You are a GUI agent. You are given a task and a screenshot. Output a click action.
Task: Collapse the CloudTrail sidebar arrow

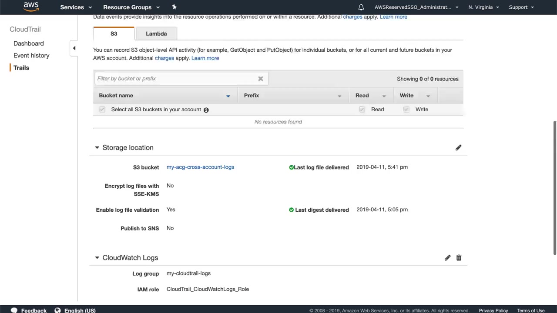point(74,48)
